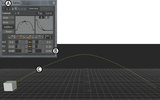This screenshot has height=100, width=160.
Task: Toggle the translation z axis button
Action: (x=13, y=9)
